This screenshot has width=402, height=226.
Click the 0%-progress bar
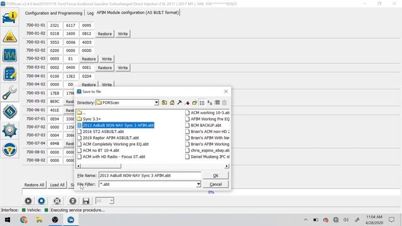[x=211, y=192]
